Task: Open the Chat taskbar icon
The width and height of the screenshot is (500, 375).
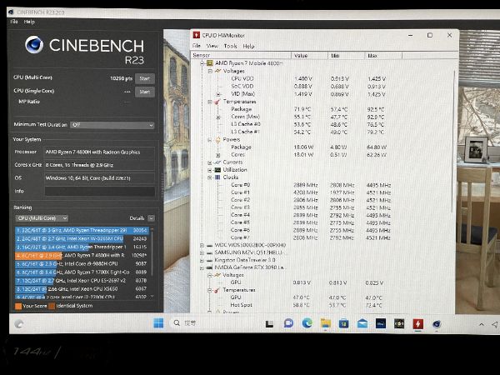Action: [x=288, y=323]
